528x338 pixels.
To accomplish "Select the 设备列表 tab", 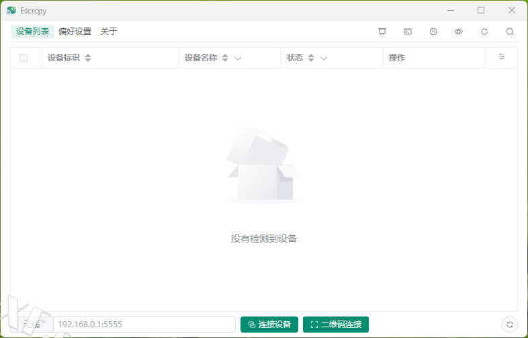I will 32,32.
